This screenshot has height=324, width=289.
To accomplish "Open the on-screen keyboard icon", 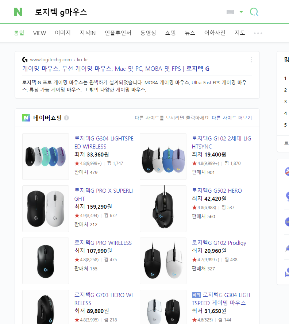I will [230, 12].
